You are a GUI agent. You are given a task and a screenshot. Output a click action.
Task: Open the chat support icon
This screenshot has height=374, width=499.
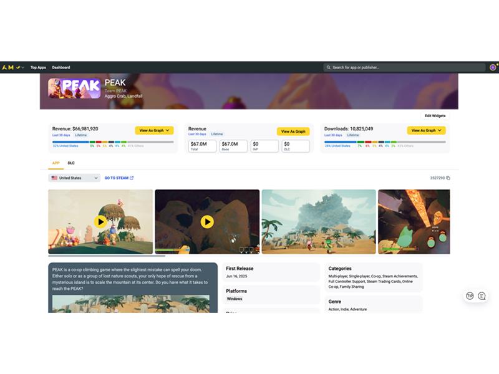coord(482,296)
